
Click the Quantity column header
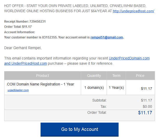[x=94, y=76]
